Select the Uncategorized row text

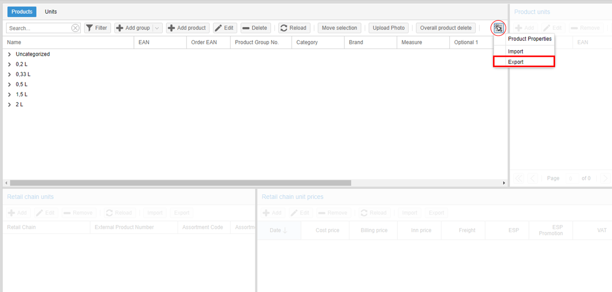(x=33, y=54)
